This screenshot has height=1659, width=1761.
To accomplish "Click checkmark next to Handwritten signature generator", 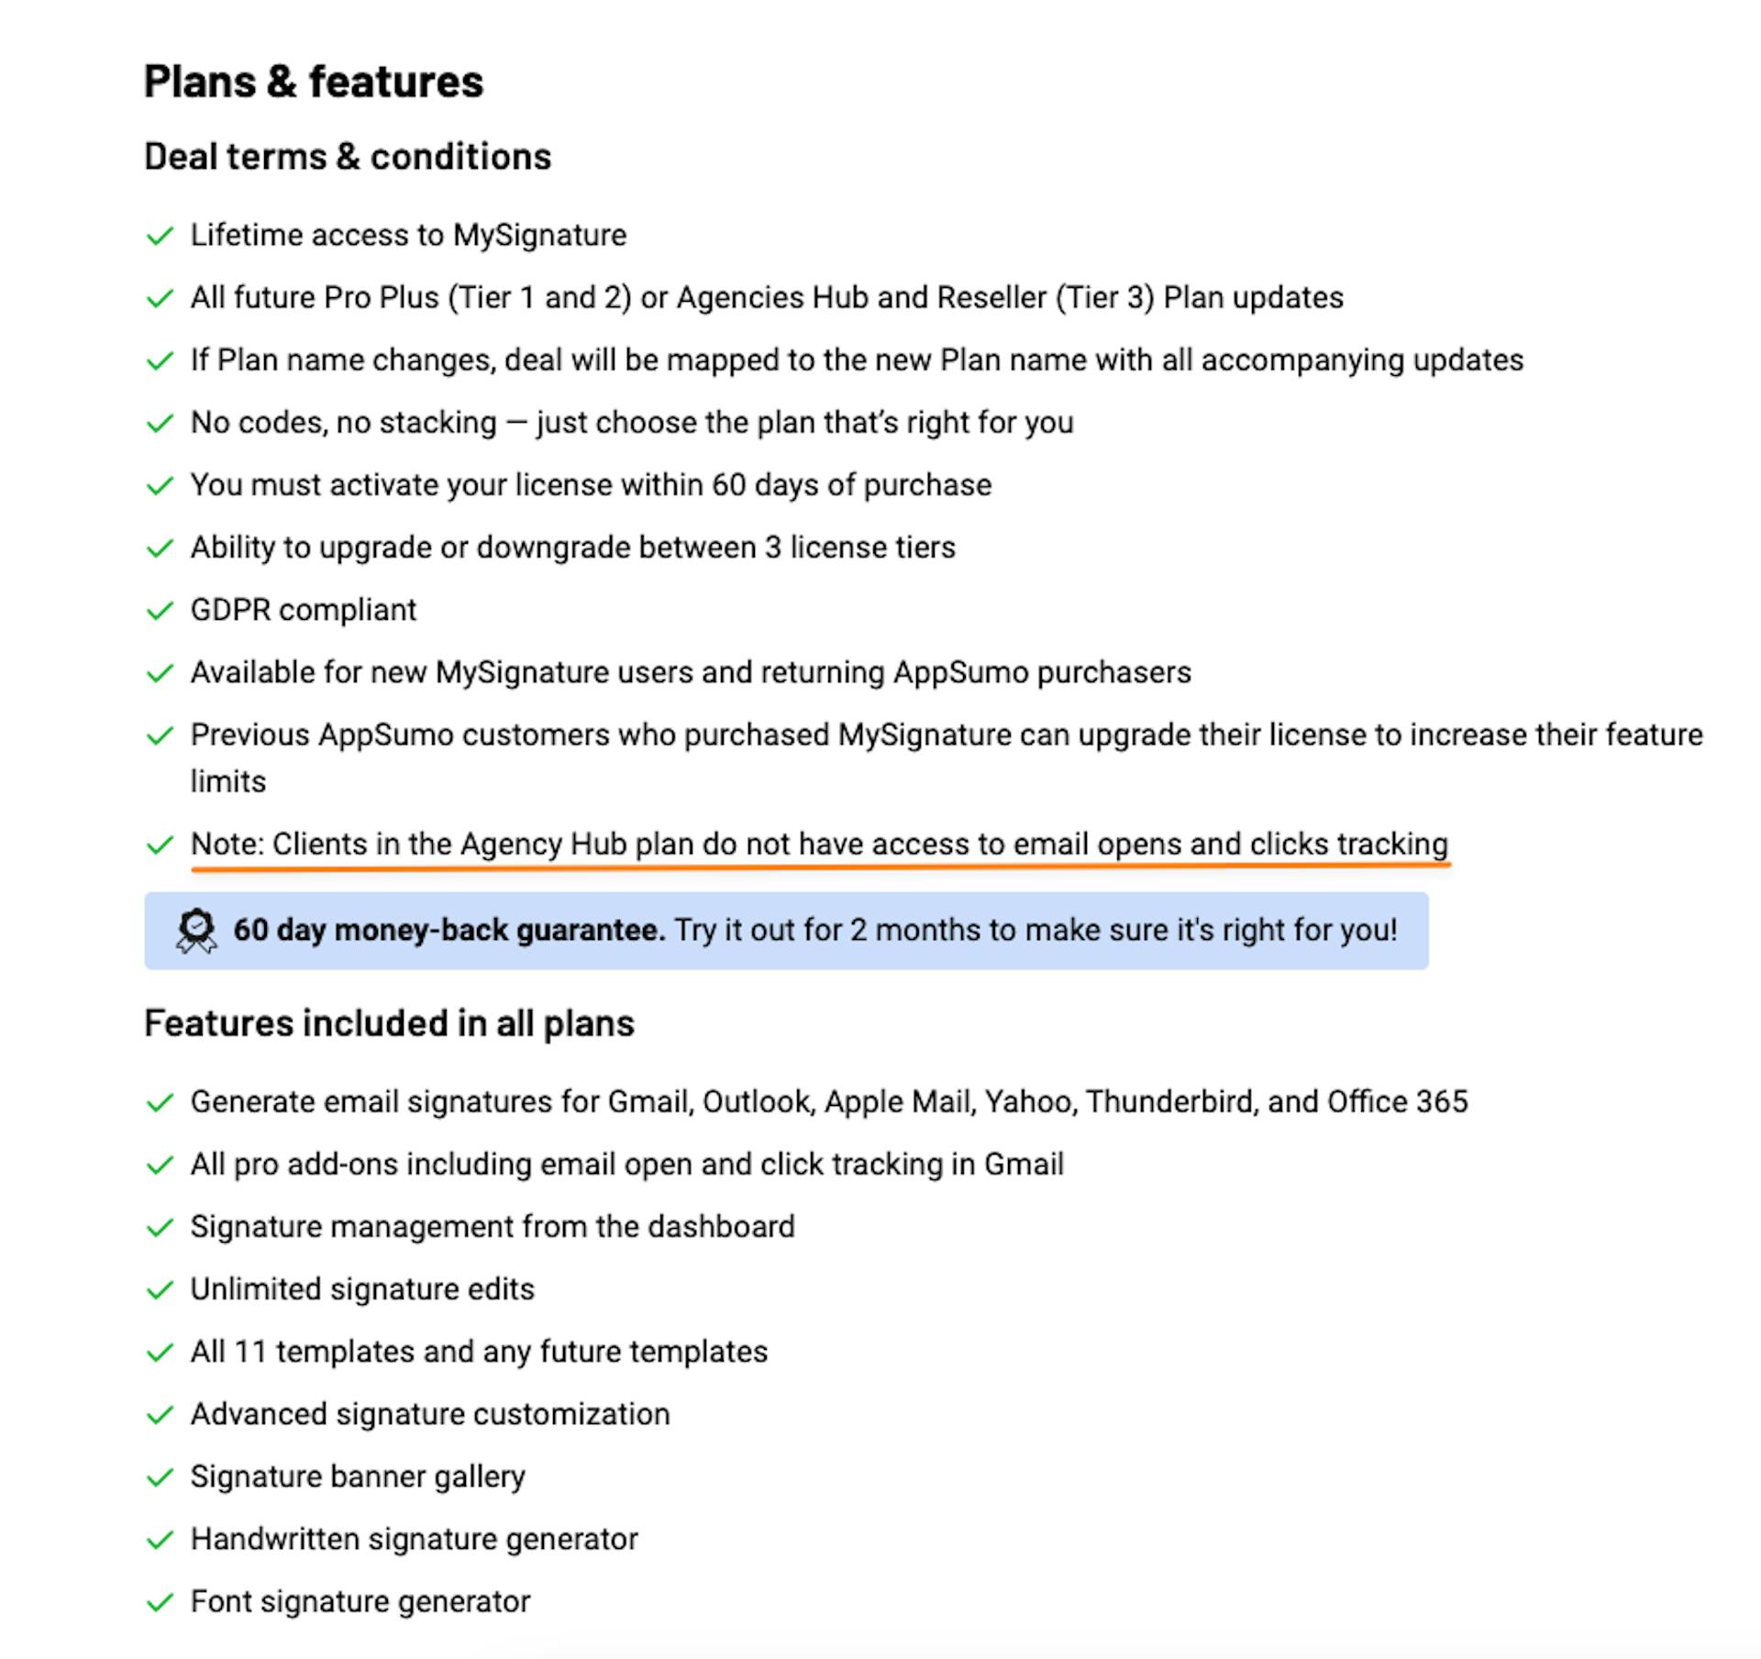I will click(x=161, y=1540).
